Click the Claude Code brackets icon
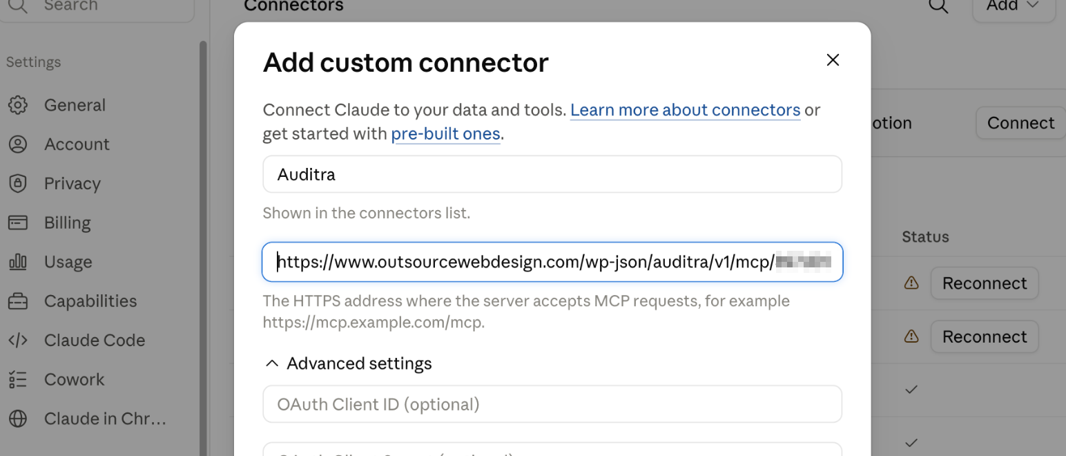 click(17, 341)
